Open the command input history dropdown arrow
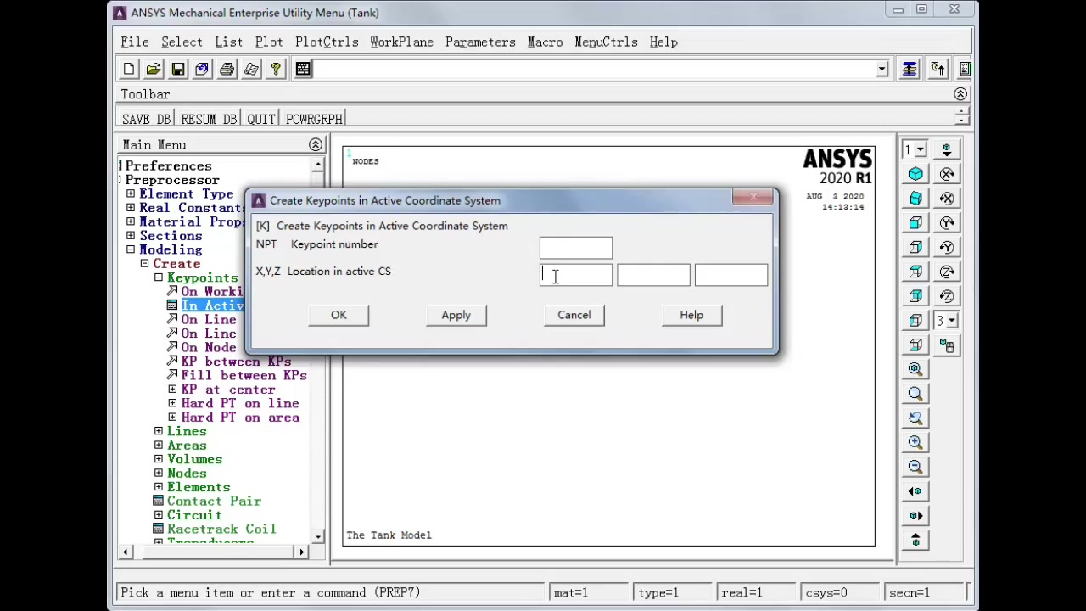1086x611 pixels. click(882, 69)
